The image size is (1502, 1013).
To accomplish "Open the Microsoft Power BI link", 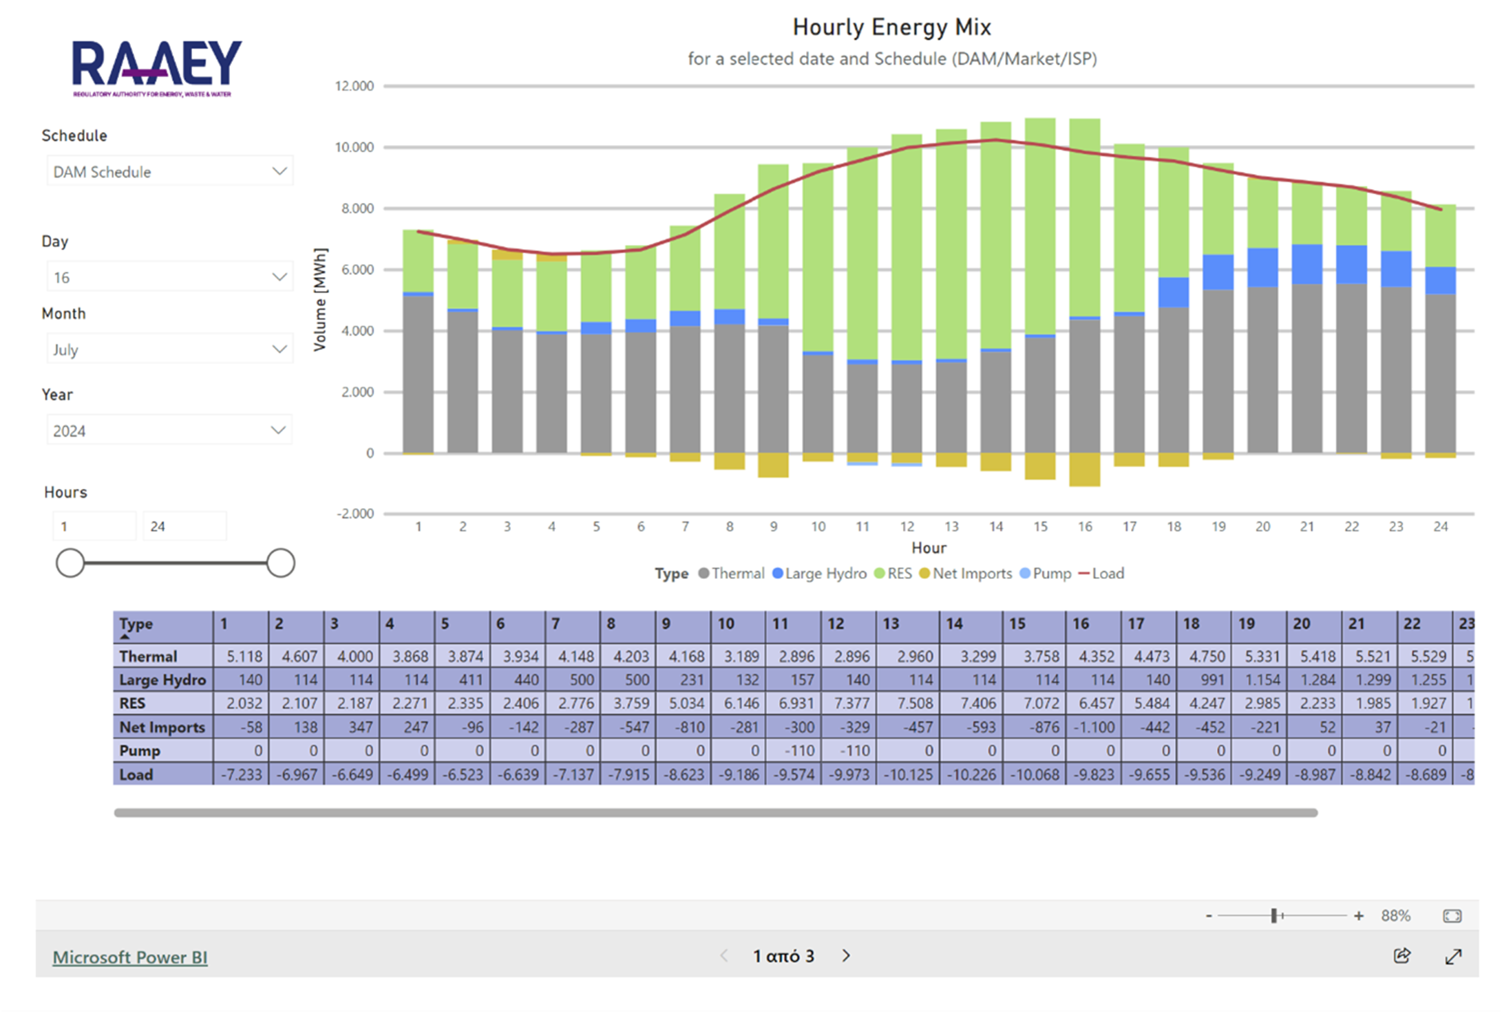I will point(130,957).
